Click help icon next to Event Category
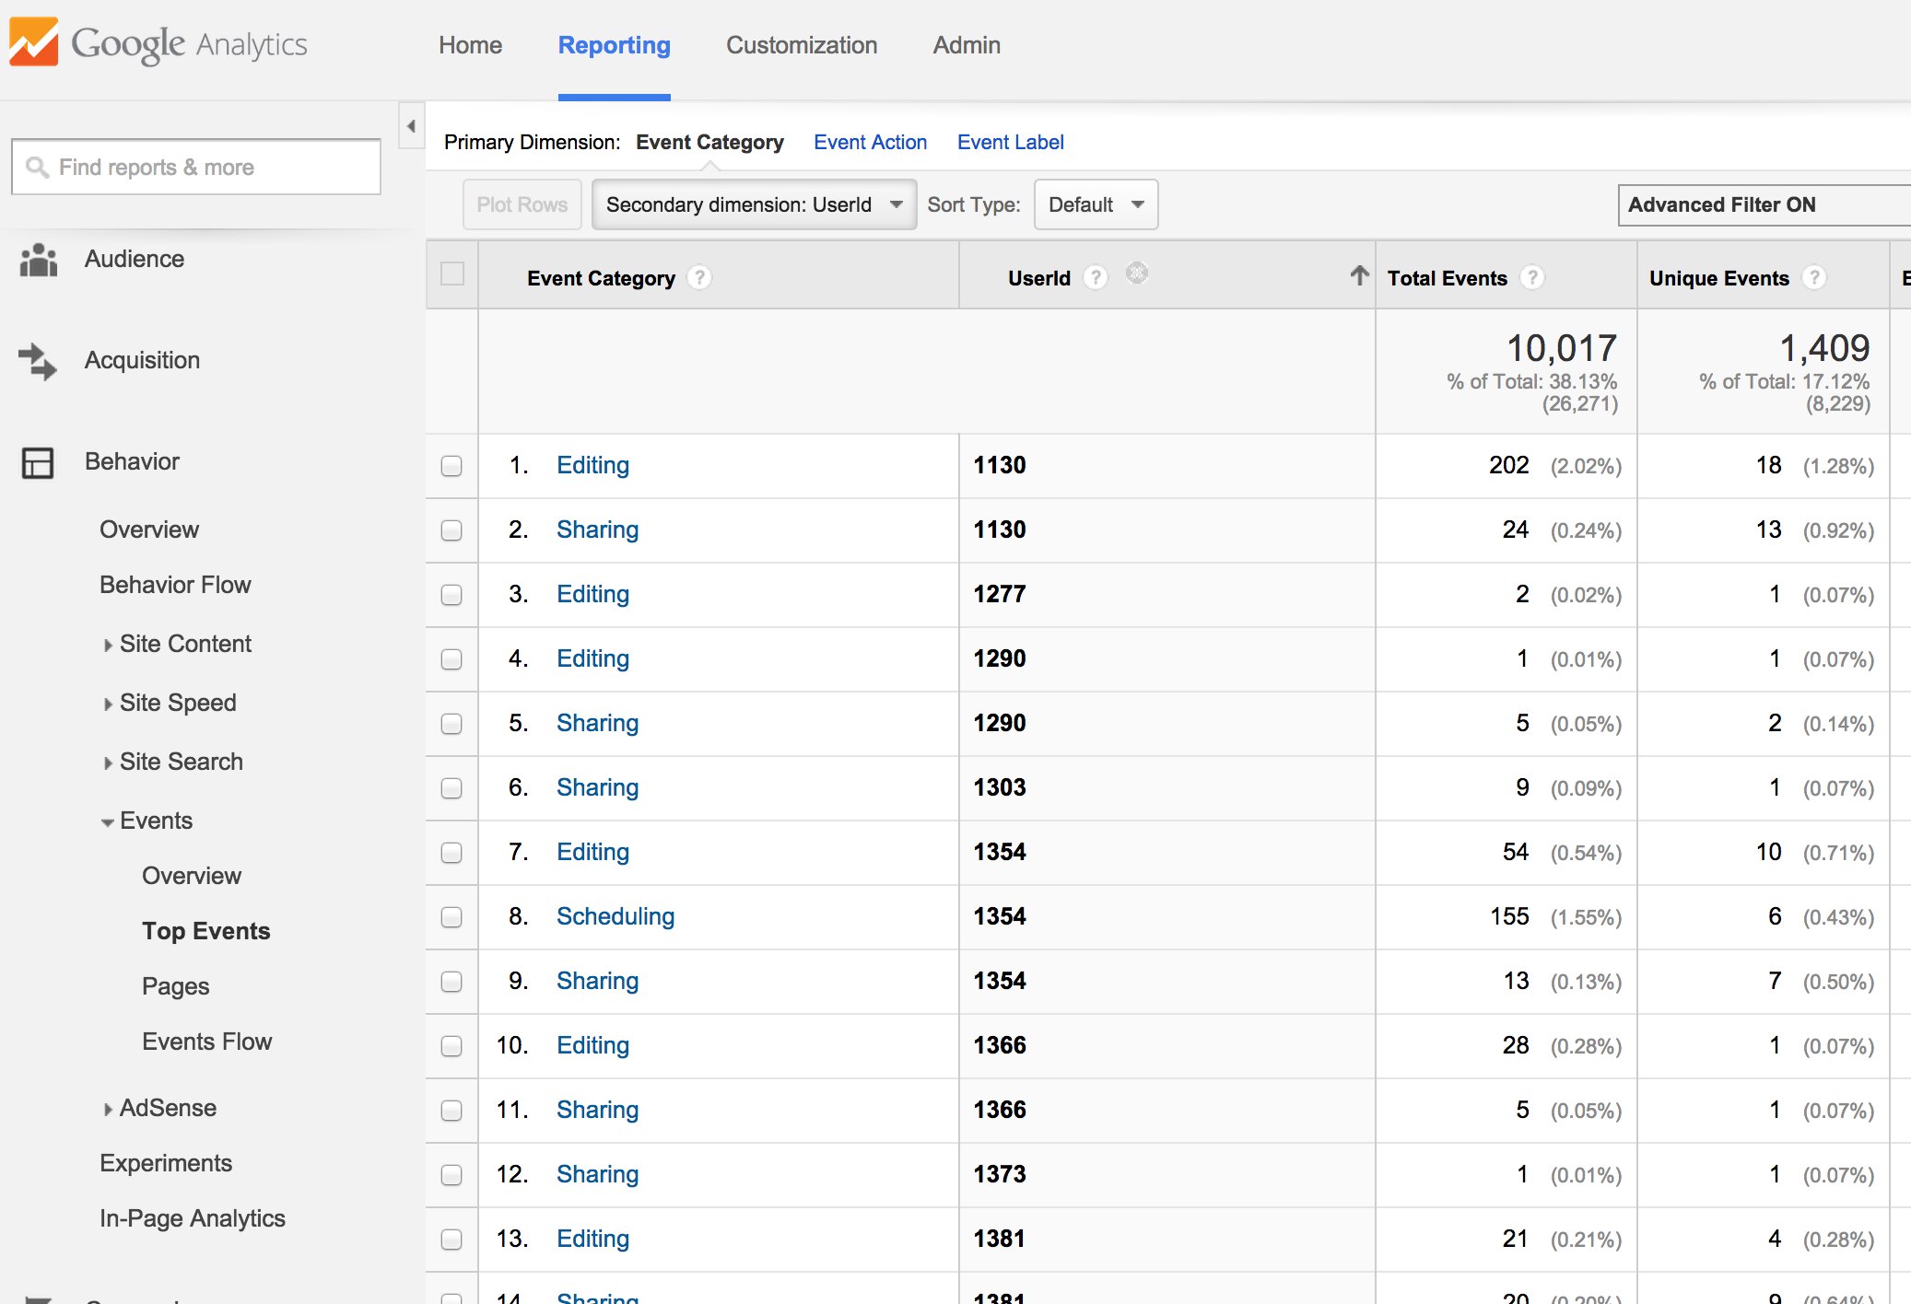Screen dimensions: 1911x1304 pyautogui.click(x=699, y=277)
